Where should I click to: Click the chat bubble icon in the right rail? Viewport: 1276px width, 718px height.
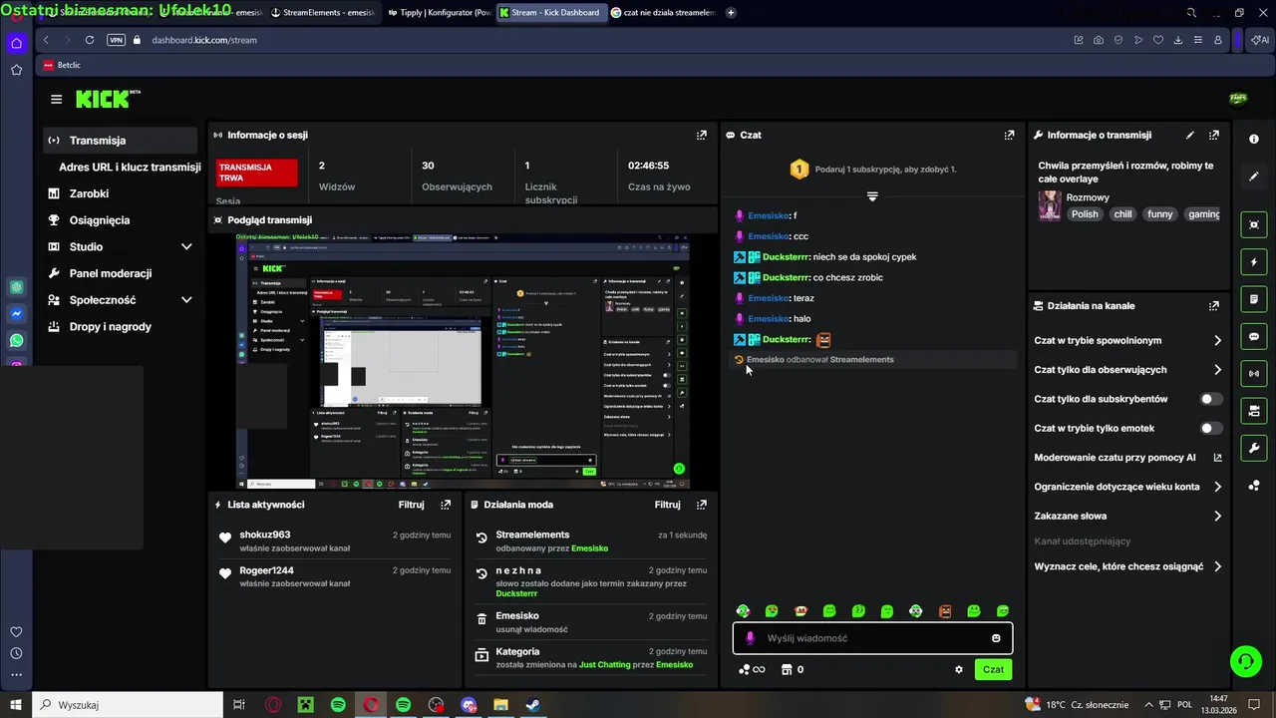1254,336
